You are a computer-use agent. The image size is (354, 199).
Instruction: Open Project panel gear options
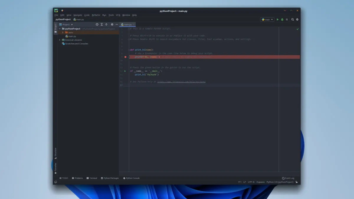click(x=112, y=24)
